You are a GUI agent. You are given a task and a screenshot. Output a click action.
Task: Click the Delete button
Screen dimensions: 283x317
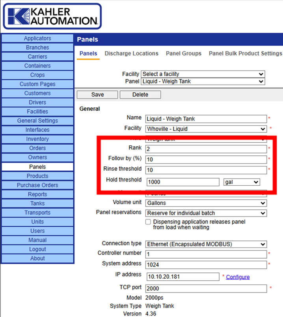click(x=140, y=95)
